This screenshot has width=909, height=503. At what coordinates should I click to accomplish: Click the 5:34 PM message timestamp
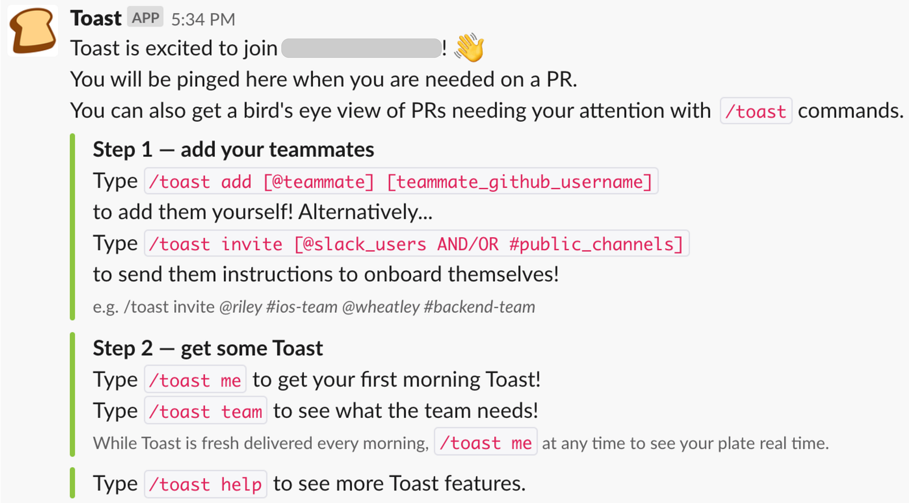[x=203, y=20]
